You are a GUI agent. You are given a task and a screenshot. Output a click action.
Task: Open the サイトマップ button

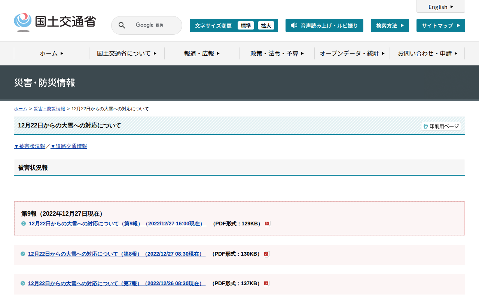[440, 25]
